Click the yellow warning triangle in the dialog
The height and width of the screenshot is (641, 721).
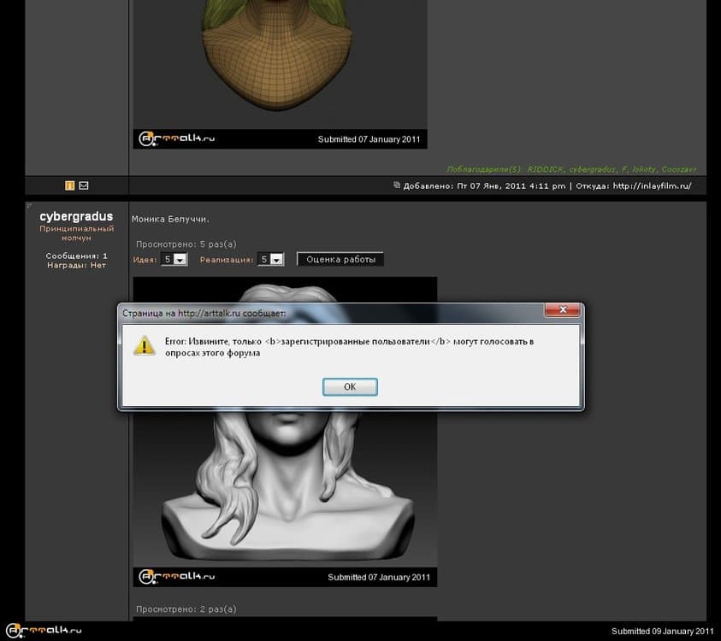point(144,345)
